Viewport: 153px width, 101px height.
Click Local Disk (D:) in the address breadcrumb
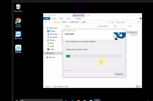click(74, 22)
